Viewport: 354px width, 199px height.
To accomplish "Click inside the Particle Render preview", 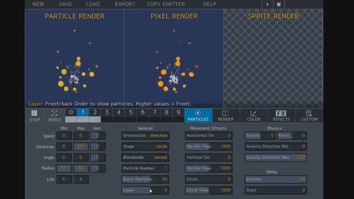I will [x=75, y=59].
